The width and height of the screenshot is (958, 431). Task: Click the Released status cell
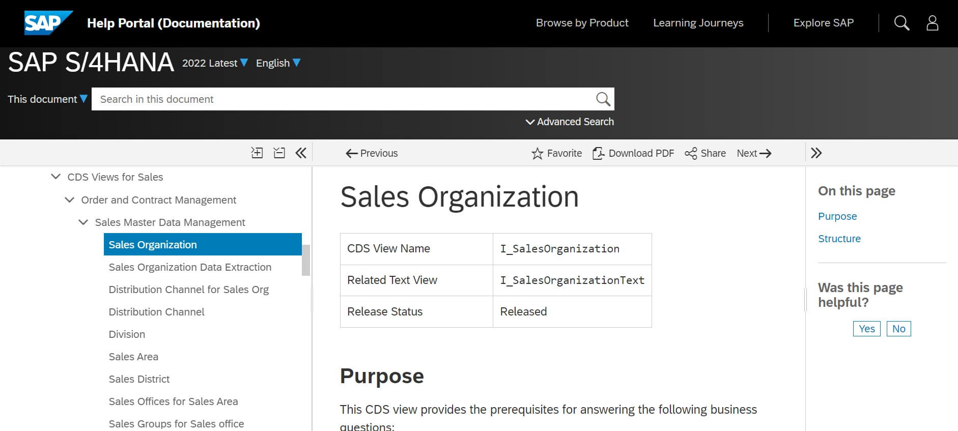[572, 311]
